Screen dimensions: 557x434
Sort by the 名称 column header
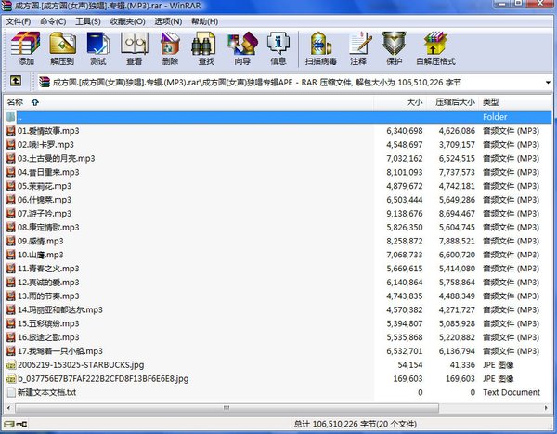pos(188,102)
